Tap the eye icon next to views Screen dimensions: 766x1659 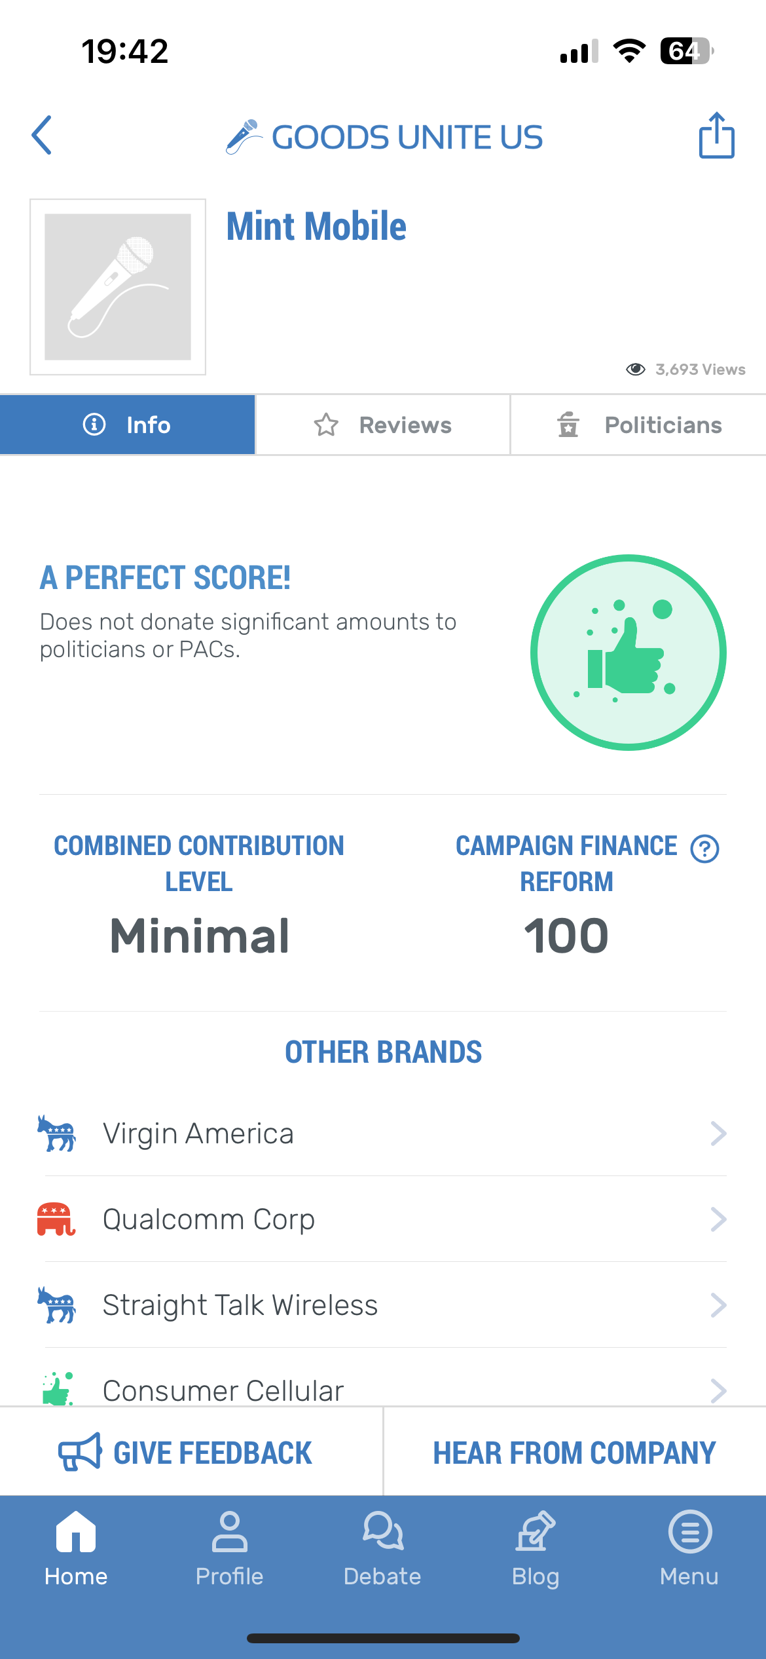(x=635, y=370)
